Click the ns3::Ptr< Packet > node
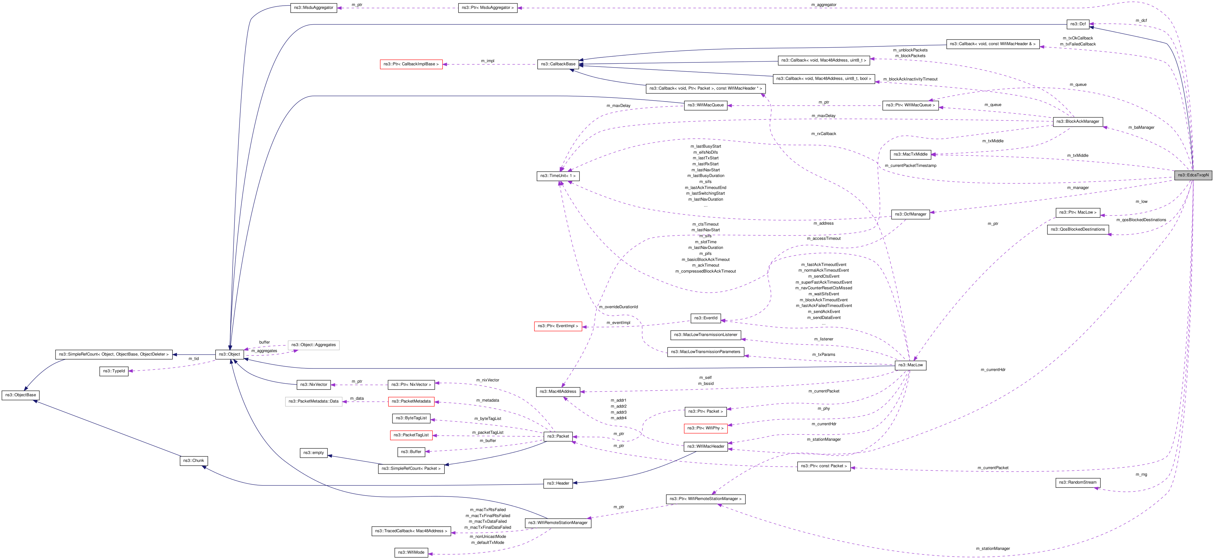Viewport: 1214px width, 559px height. [x=705, y=411]
